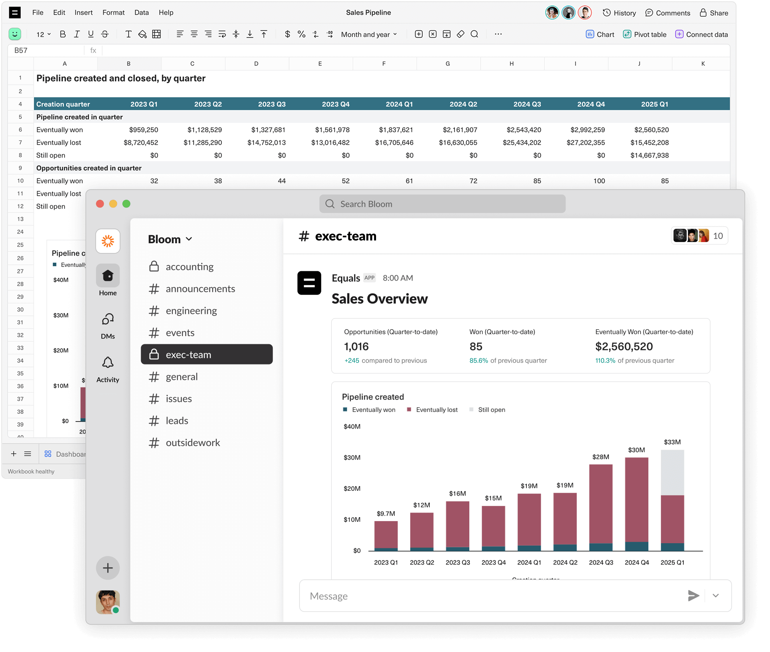Open version History
The height and width of the screenshot is (652, 770).
619,12
